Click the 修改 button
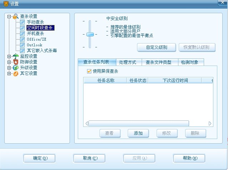 point(167,133)
